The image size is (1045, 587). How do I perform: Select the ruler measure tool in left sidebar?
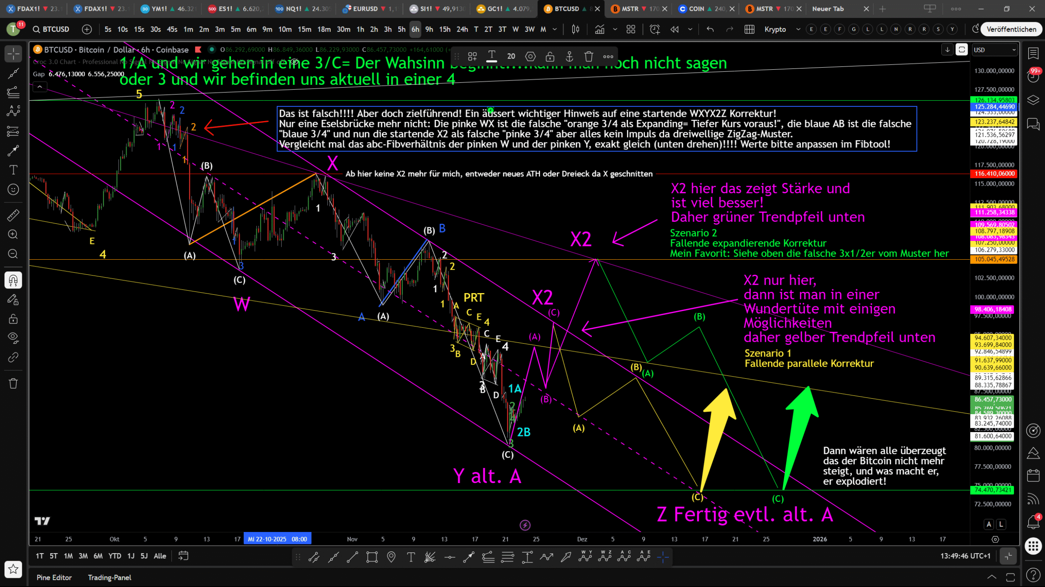13,215
